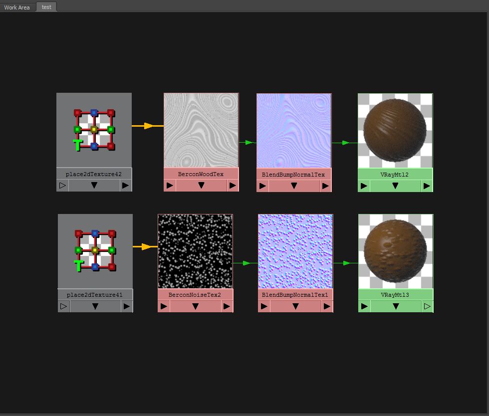
Task: Switch to the Work Area tab
Action: (x=17, y=7)
